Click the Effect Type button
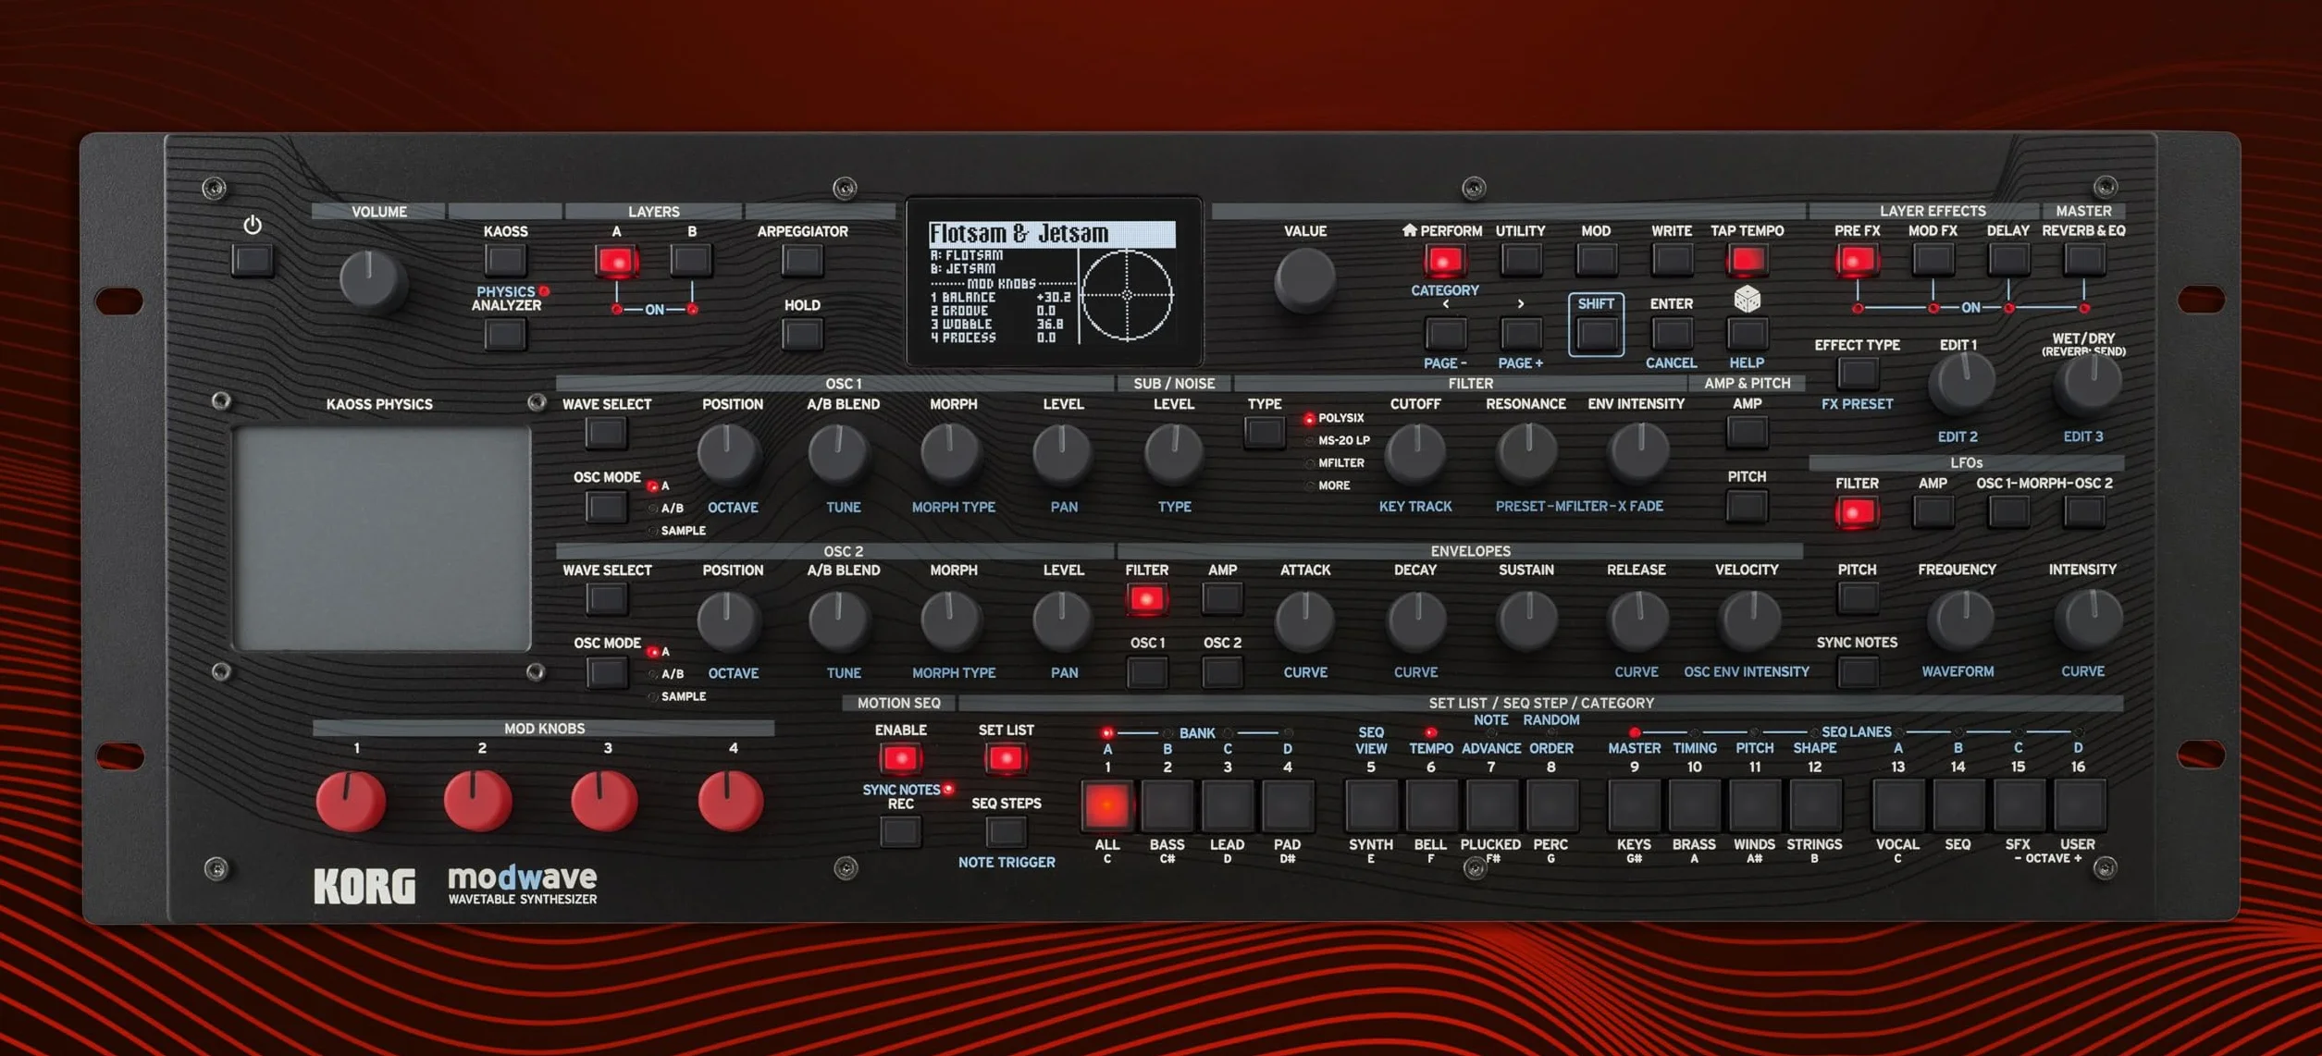This screenshot has height=1056, width=2322. point(1857,374)
